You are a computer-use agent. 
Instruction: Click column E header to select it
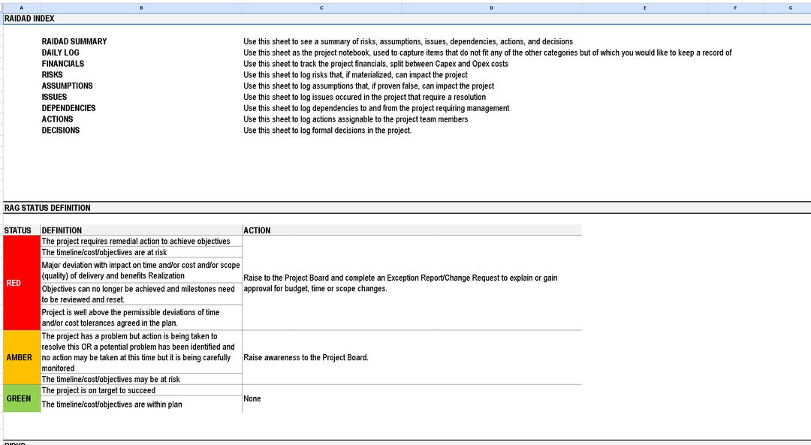(x=644, y=7)
